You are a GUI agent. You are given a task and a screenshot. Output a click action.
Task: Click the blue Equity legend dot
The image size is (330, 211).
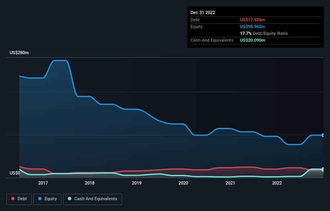click(40, 199)
